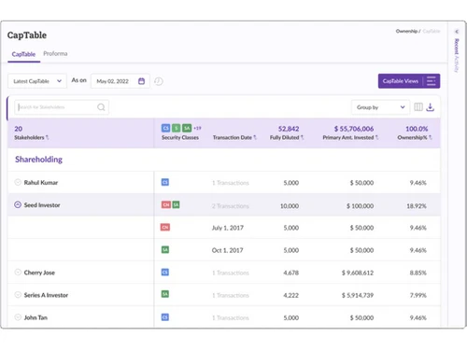467x350 pixels.
Task: Expand the Cherry Jose row
Action: [18, 273]
